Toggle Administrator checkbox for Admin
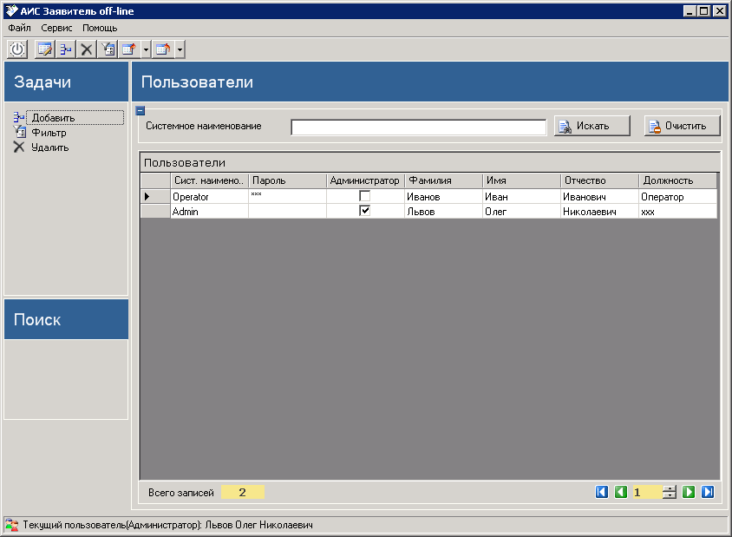Screen dimensions: 732x537 (x=364, y=211)
